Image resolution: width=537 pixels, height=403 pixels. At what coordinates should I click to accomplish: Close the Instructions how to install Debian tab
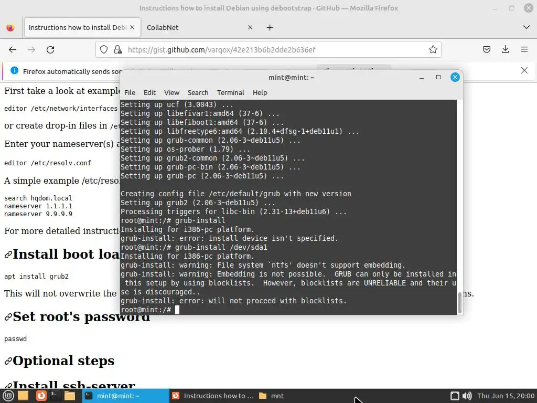tap(132, 27)
